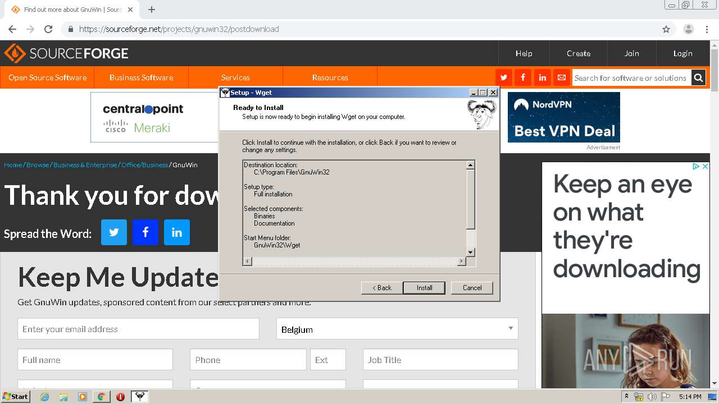Open Open Source Software menu
The image size is (719, 404).
tap(47, 77)
